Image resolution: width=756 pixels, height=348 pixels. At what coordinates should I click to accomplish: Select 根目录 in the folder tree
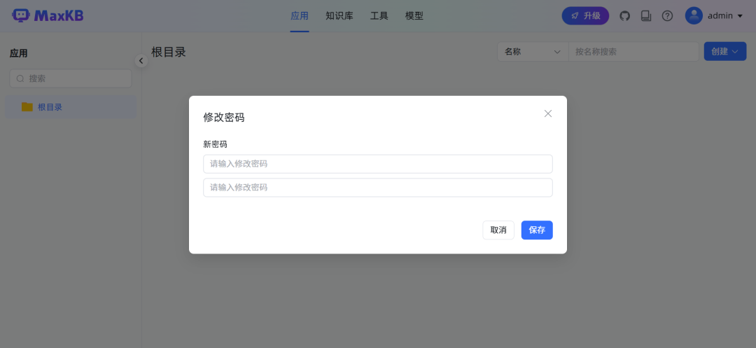tap(71, 107)
